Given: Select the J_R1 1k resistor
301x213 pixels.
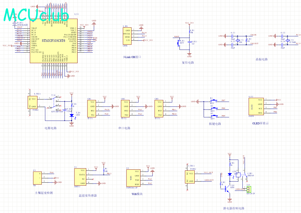Looking at the screenshot, I should pyautogui.click(x=230, y=164).
